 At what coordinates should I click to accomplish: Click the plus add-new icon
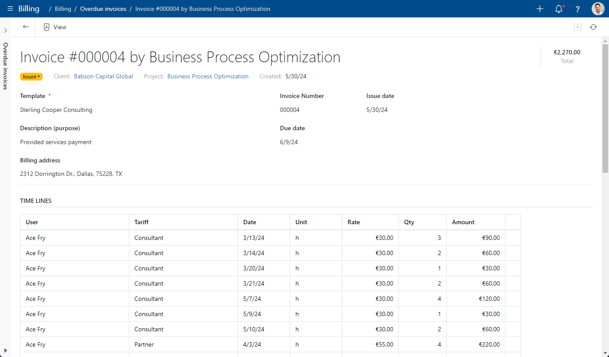tap(540, 9)
